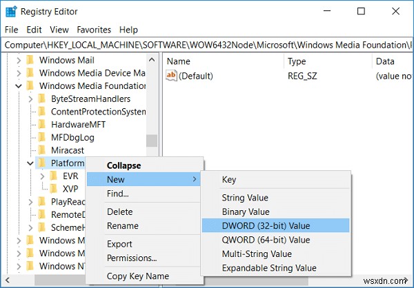Open the Edit menu

pyautogui.click(x=34, y=30)
